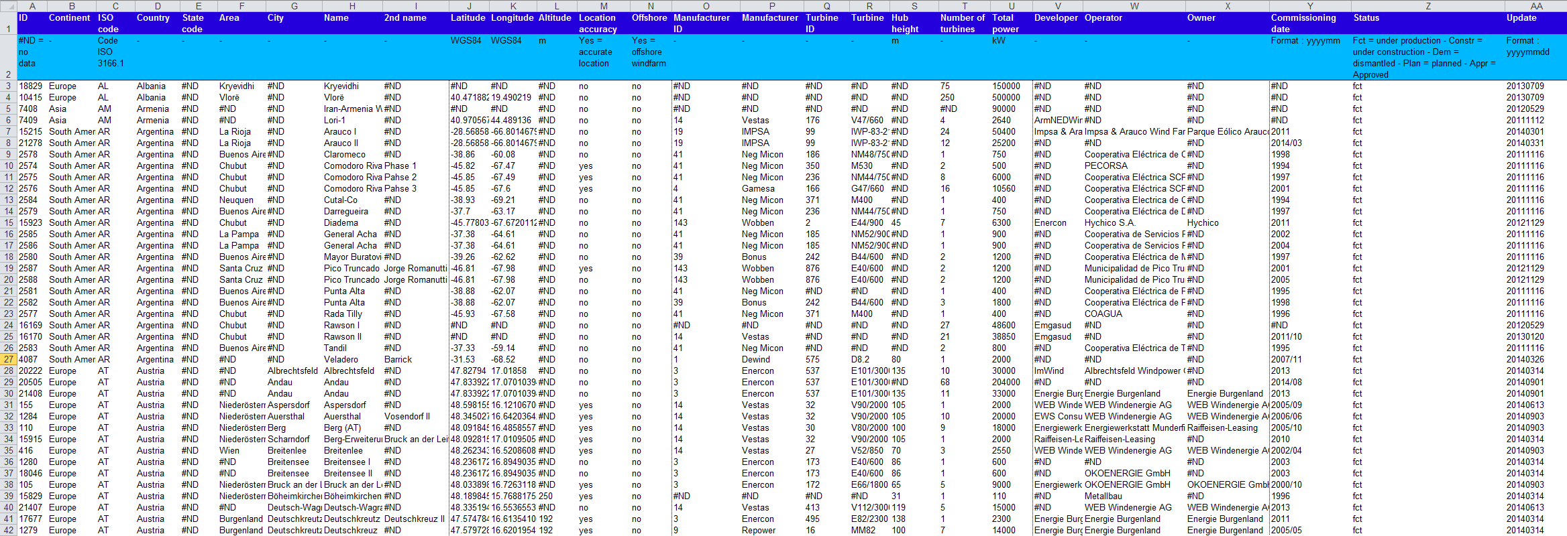Select the cell 'Code ISO 3166.1'
This screenshot has width=1567, height=536.
[x=115, y=58]
